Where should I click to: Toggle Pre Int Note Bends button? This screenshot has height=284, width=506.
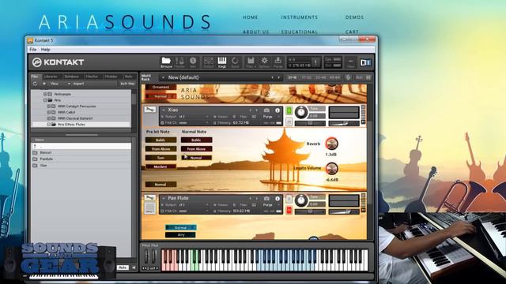pos(160,140)
